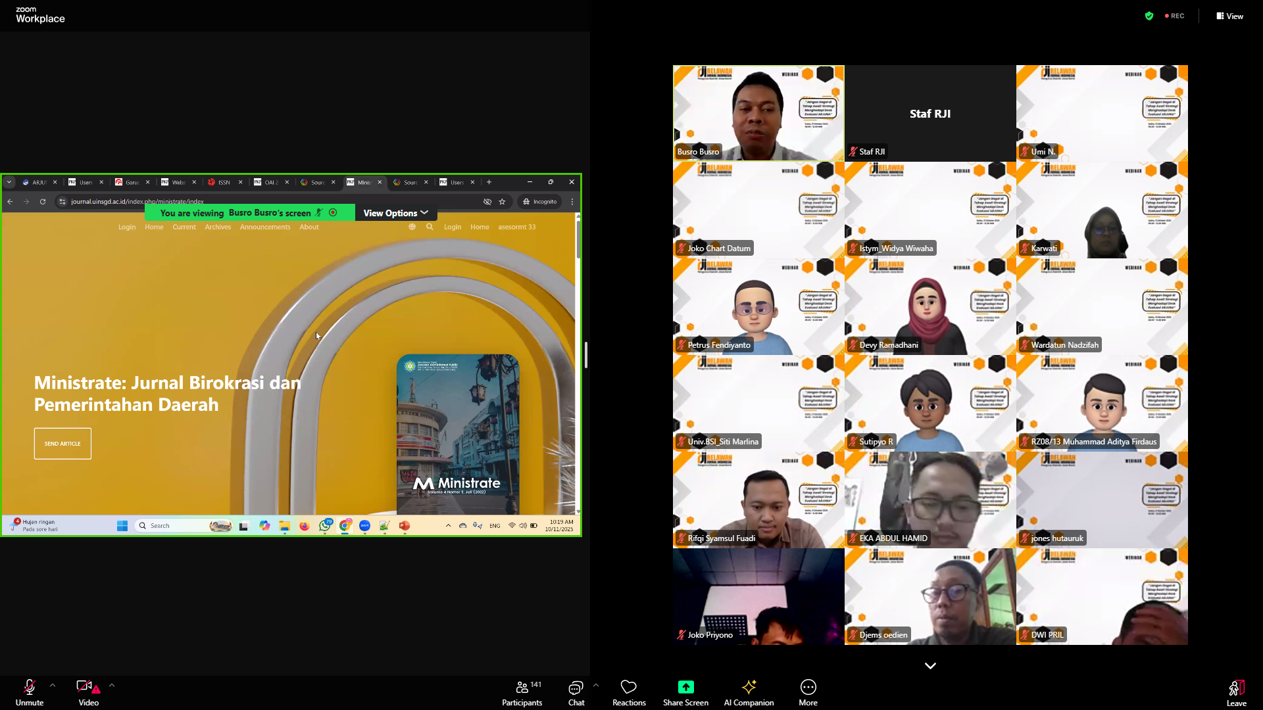Click the Leave meeting icon
Screen dimensions: 1263x710
coord(1236,688)
